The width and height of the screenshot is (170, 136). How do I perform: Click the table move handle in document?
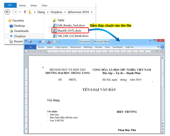[43, 67]
